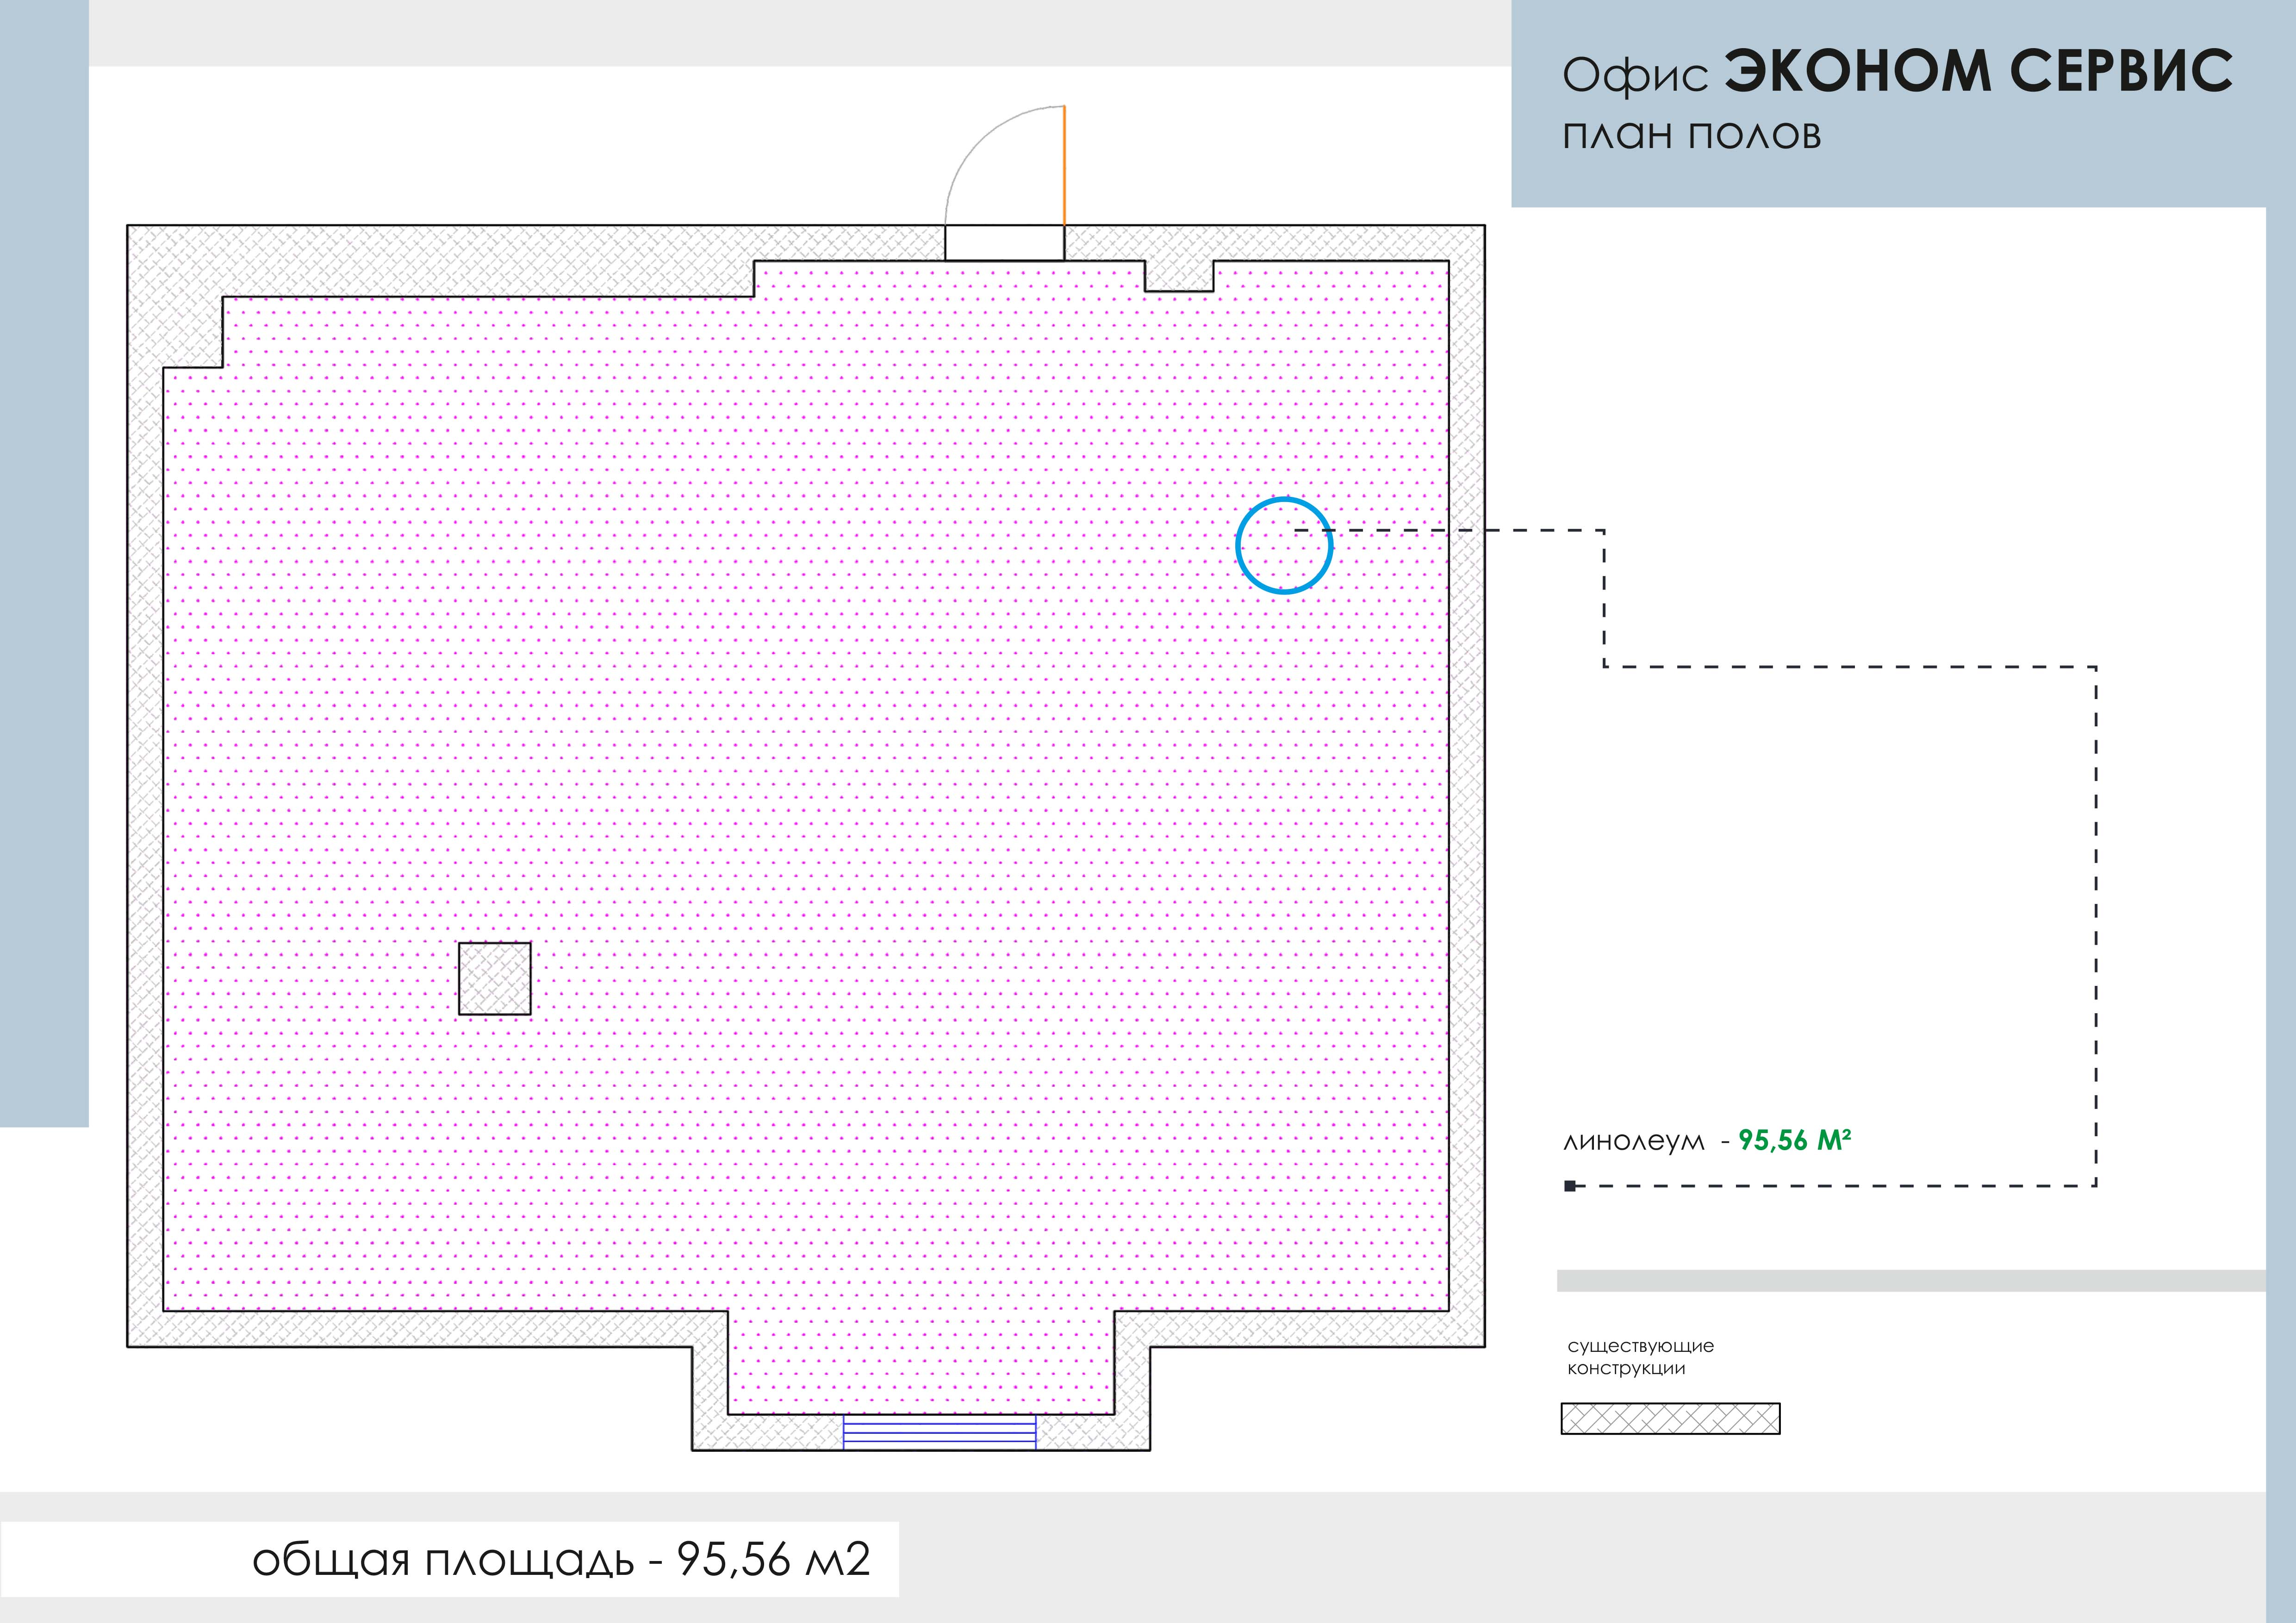Click the text "общая площадь - 95,56 м2"
Screen dimensions: 2296x1623
coord(561,1559)
